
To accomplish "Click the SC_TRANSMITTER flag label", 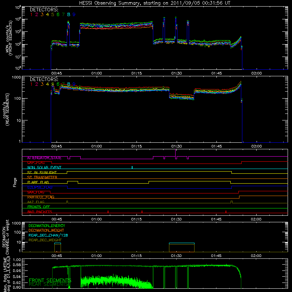I will (x=42, y=177).
